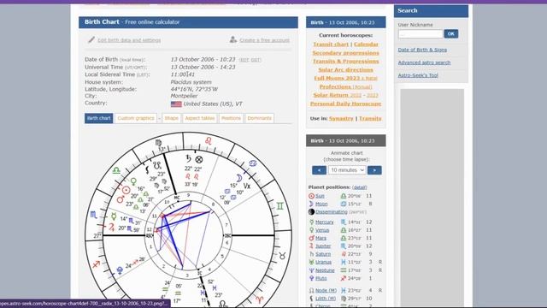
Task: Switch to the Shape tab
Action: pyautogui.click(x=171, y=118)
